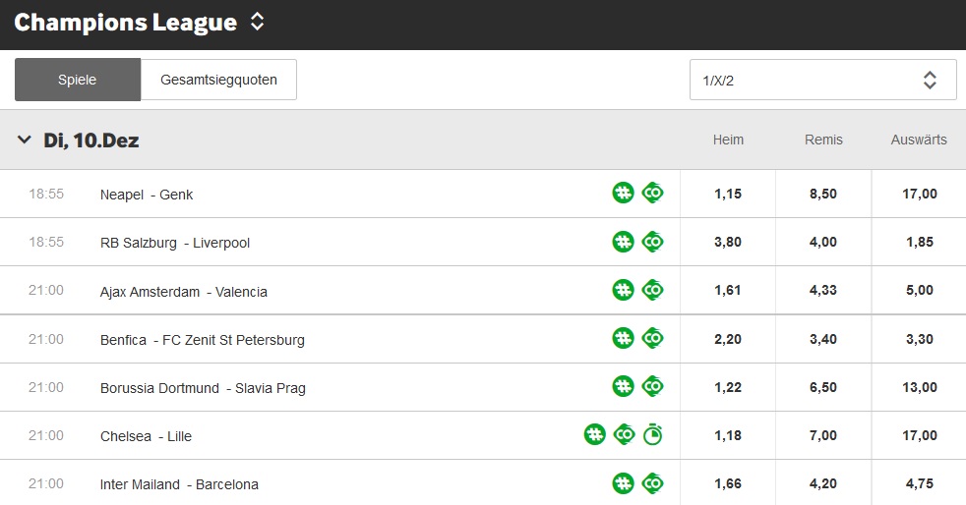The height and width of the screenshot is (505, 966).
Task: Open statistics icon for RB Salzburg - Liverpool
Action: pyautogui.click(x=623, y=242)
